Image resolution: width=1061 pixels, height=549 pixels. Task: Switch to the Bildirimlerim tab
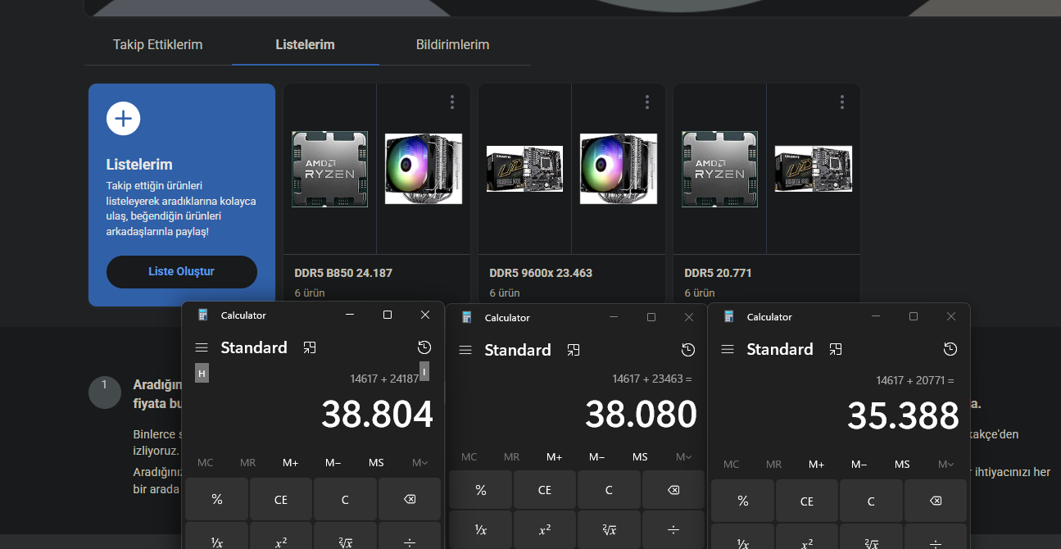point(452,44)
